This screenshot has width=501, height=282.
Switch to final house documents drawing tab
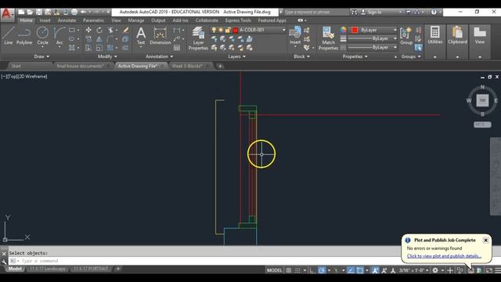coord(80,66)
